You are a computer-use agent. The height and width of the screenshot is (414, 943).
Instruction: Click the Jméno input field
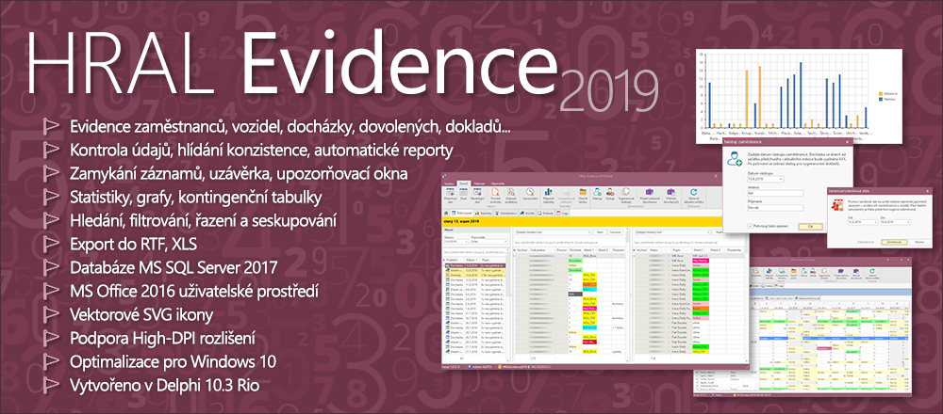pos(773,195)
